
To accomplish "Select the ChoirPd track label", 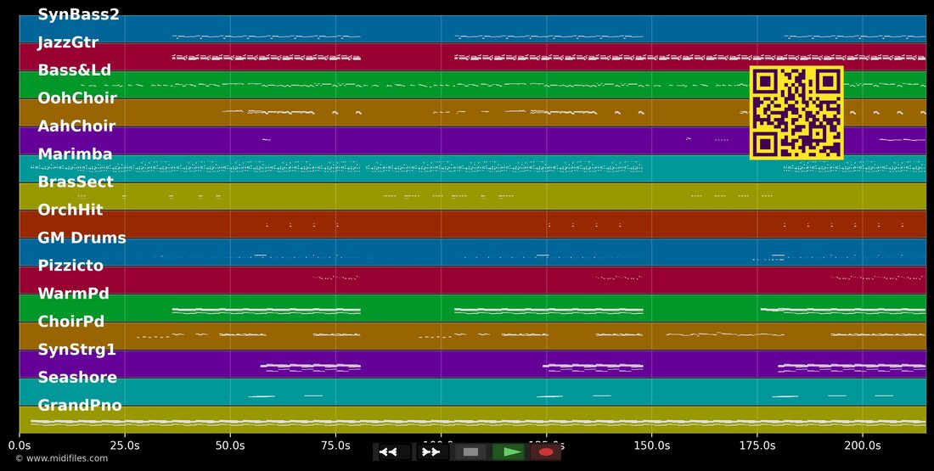I will click(70, 322).
